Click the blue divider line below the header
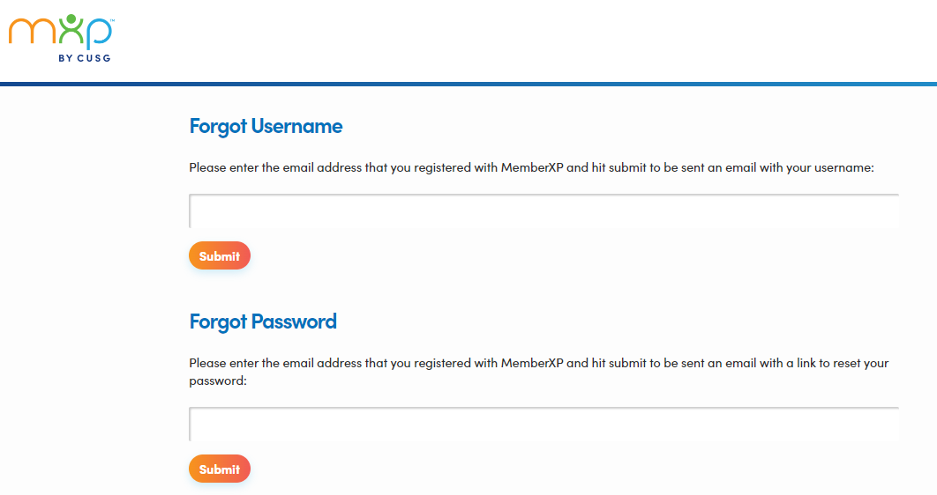This screenshot has width=937, height=495. (x=468, y=84)
